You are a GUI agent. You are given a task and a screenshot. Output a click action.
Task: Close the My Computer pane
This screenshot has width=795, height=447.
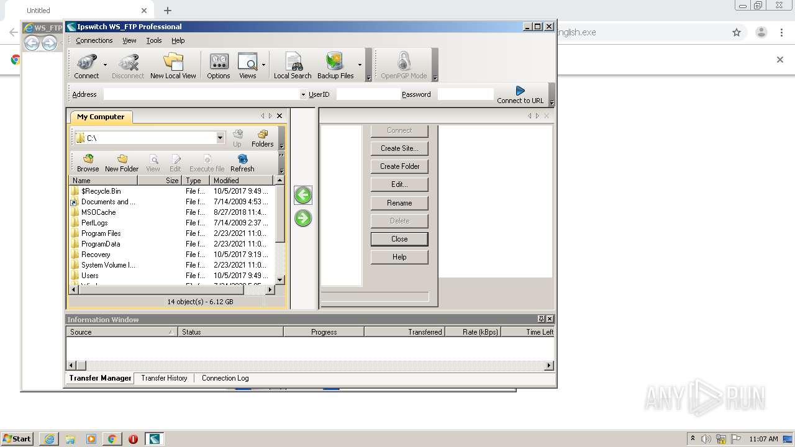[x=279, y=116]
